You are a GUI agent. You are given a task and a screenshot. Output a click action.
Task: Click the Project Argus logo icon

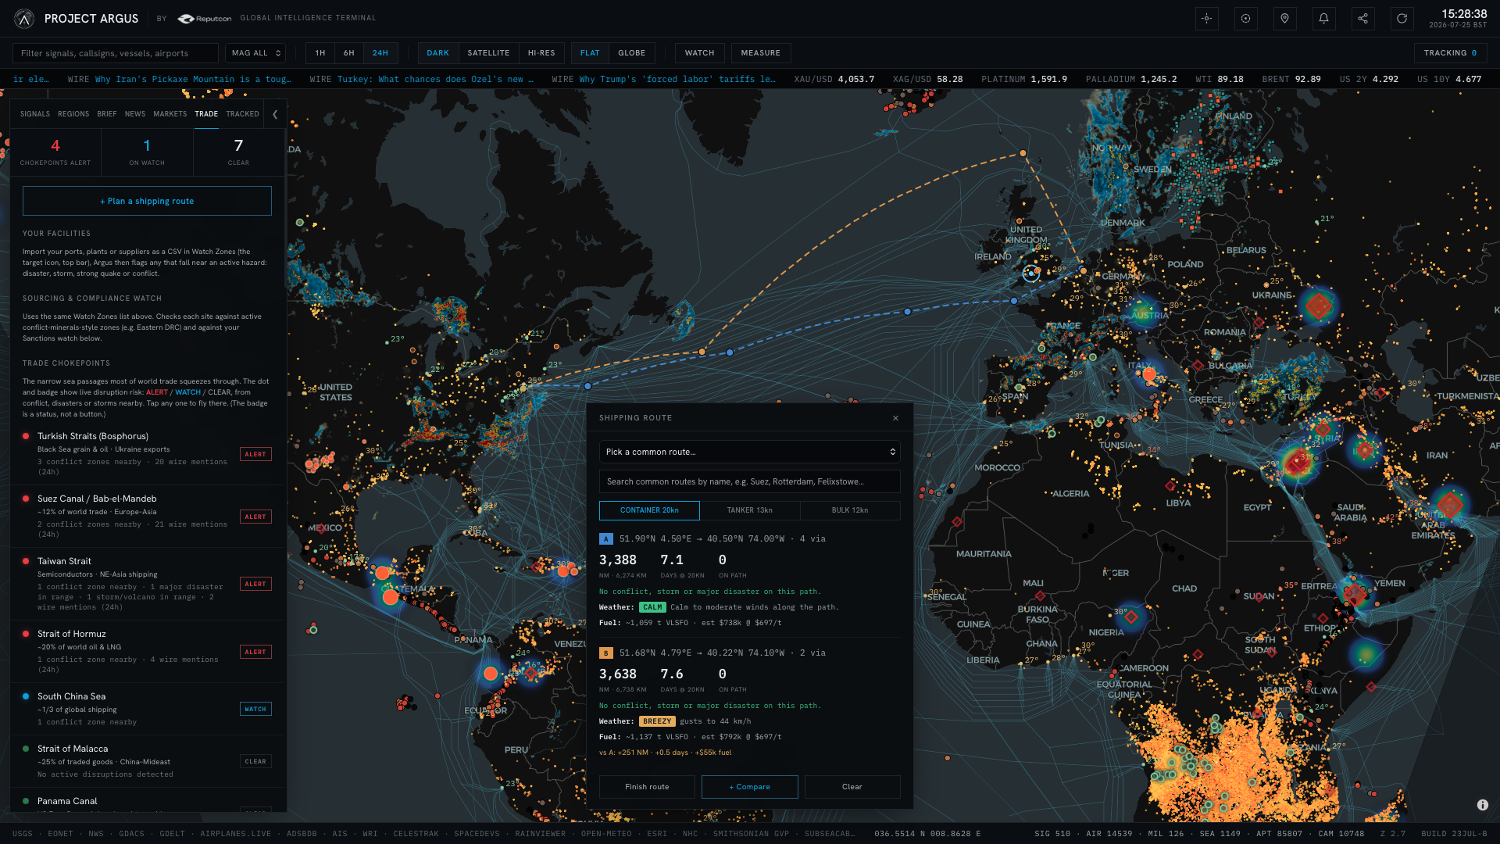[24, 19]
